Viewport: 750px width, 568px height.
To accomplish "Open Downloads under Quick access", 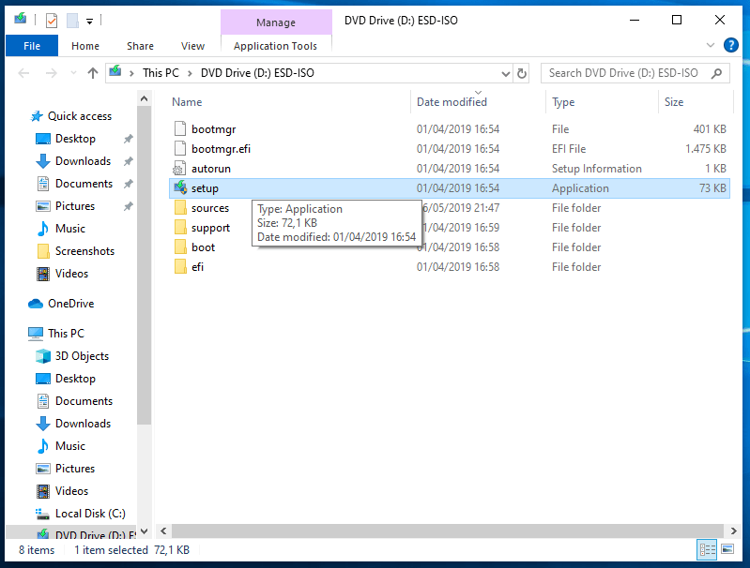I will 83,161.
